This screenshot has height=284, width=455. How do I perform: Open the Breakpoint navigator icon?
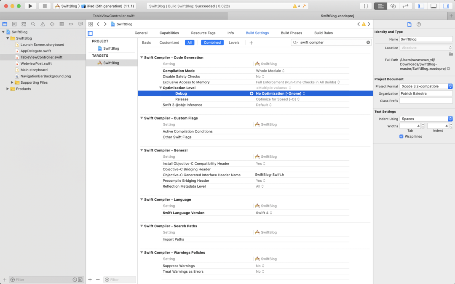pyautogui.click(x=71, y=24)
